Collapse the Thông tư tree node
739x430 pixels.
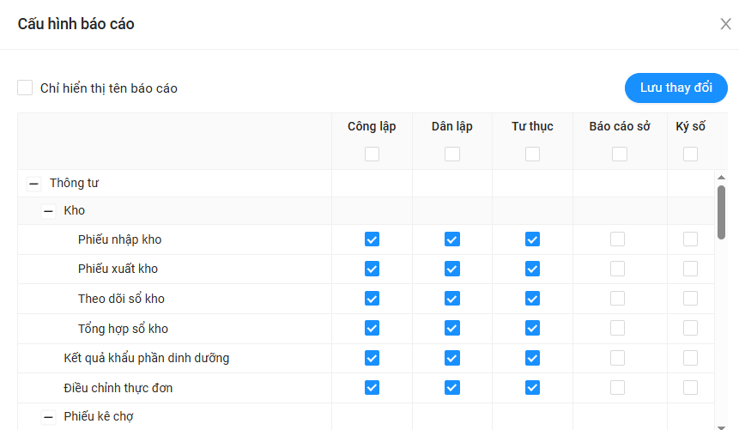(x=34, y=183)
